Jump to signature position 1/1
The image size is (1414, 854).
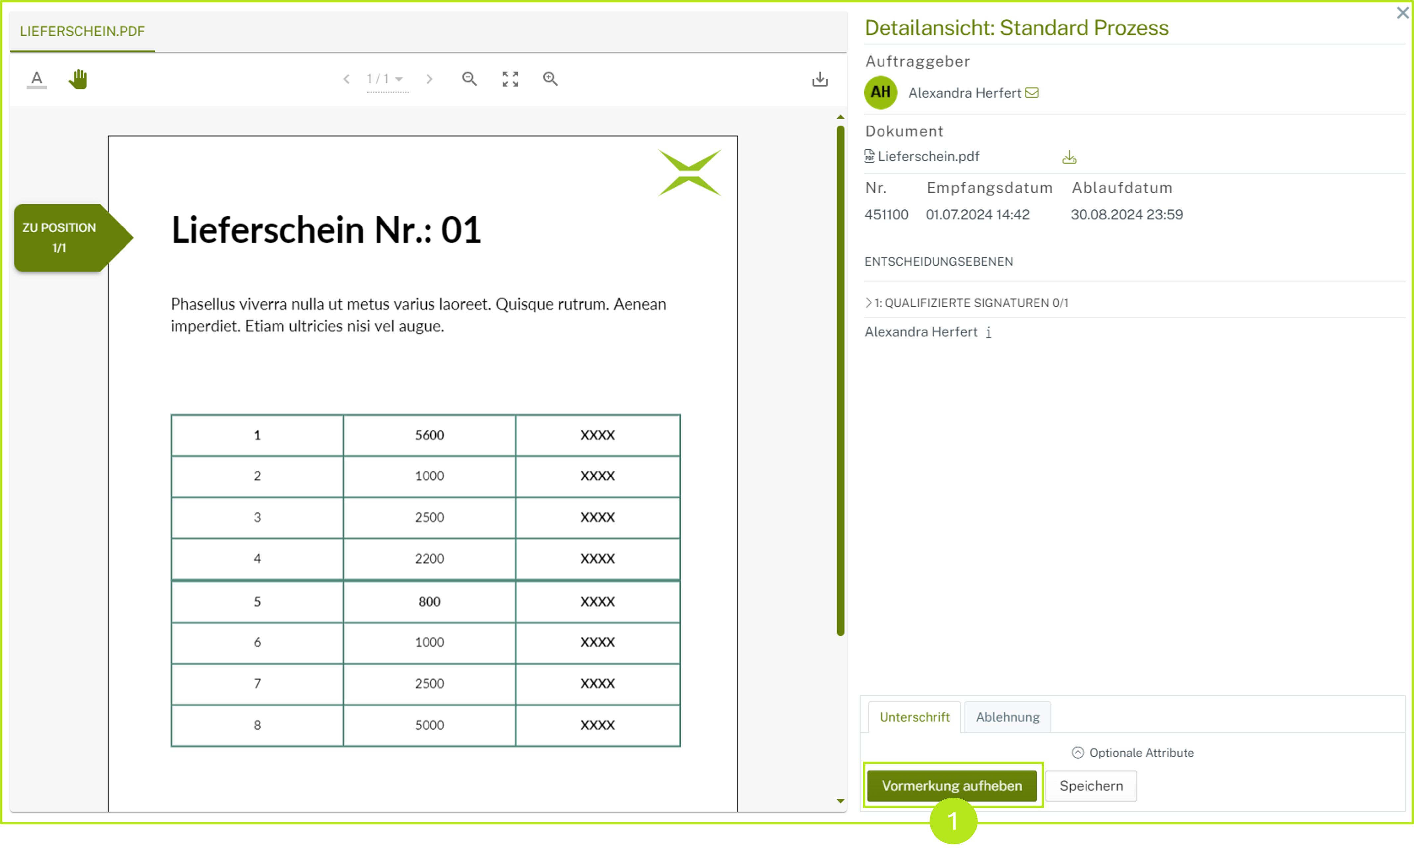click(60, 238)
